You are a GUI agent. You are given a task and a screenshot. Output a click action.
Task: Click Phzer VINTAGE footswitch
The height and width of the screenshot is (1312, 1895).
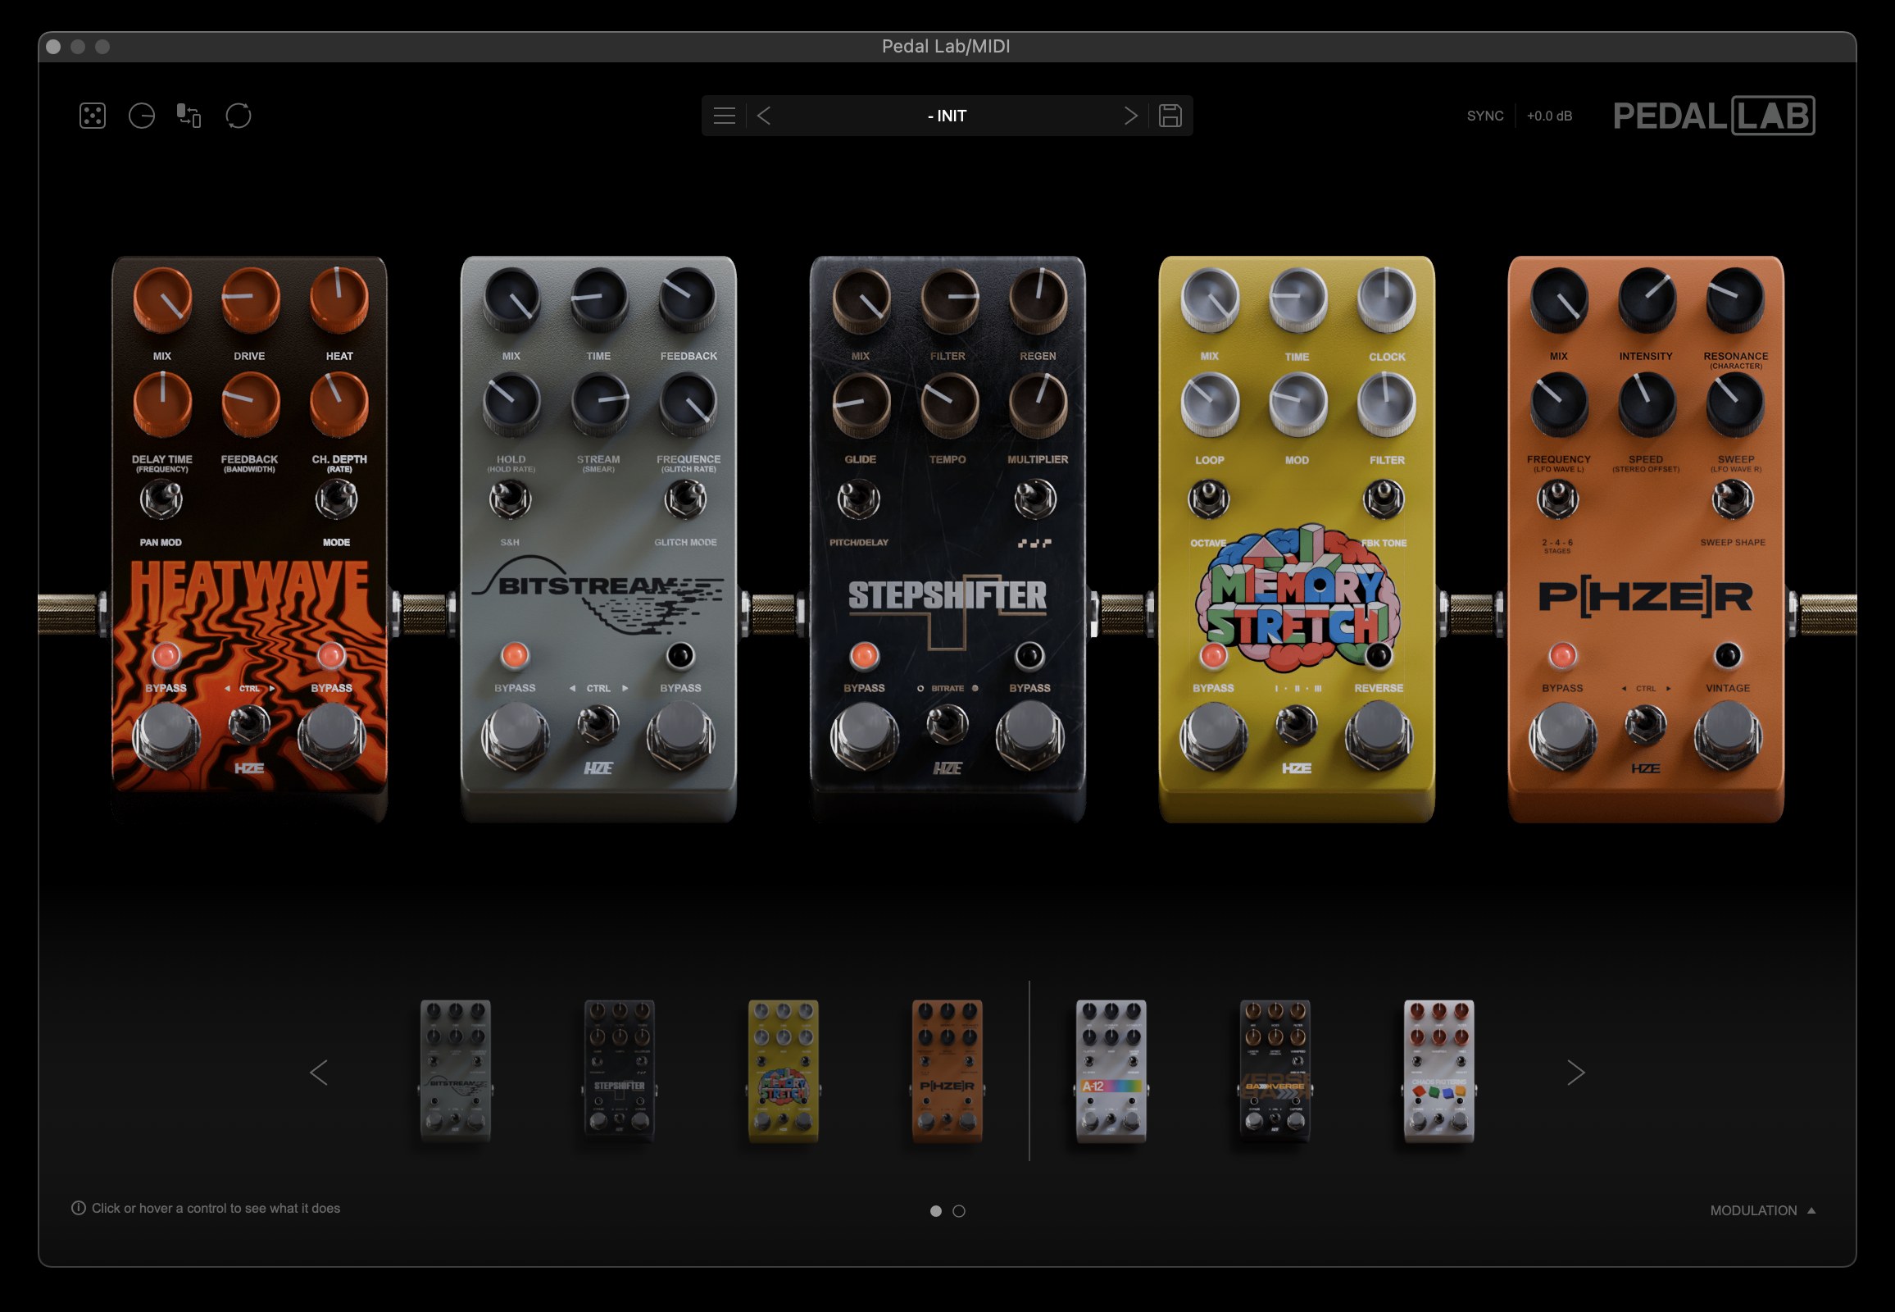(1728, 736)
